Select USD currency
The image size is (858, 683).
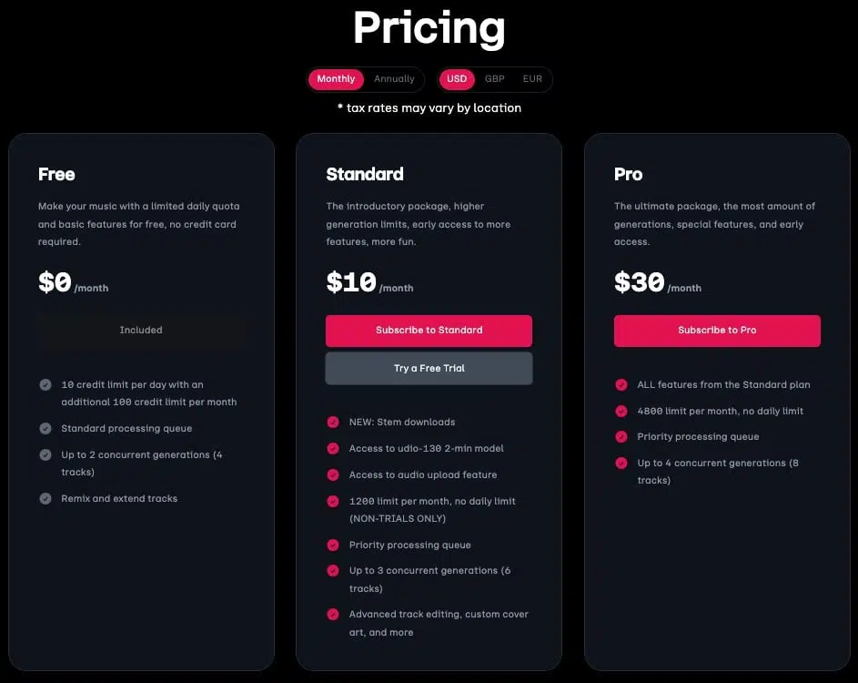pos(457,79)
